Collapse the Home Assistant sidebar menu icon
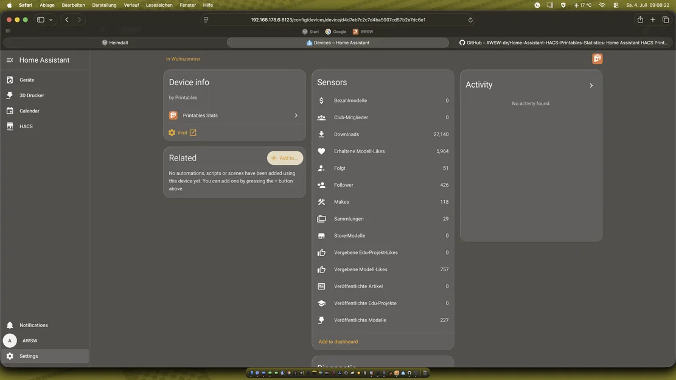 (10, 60)
